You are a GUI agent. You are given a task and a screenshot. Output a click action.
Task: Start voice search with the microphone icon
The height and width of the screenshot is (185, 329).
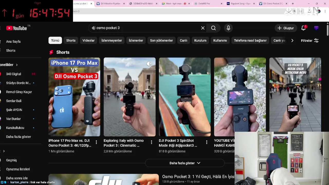click(x=228, y=28)
